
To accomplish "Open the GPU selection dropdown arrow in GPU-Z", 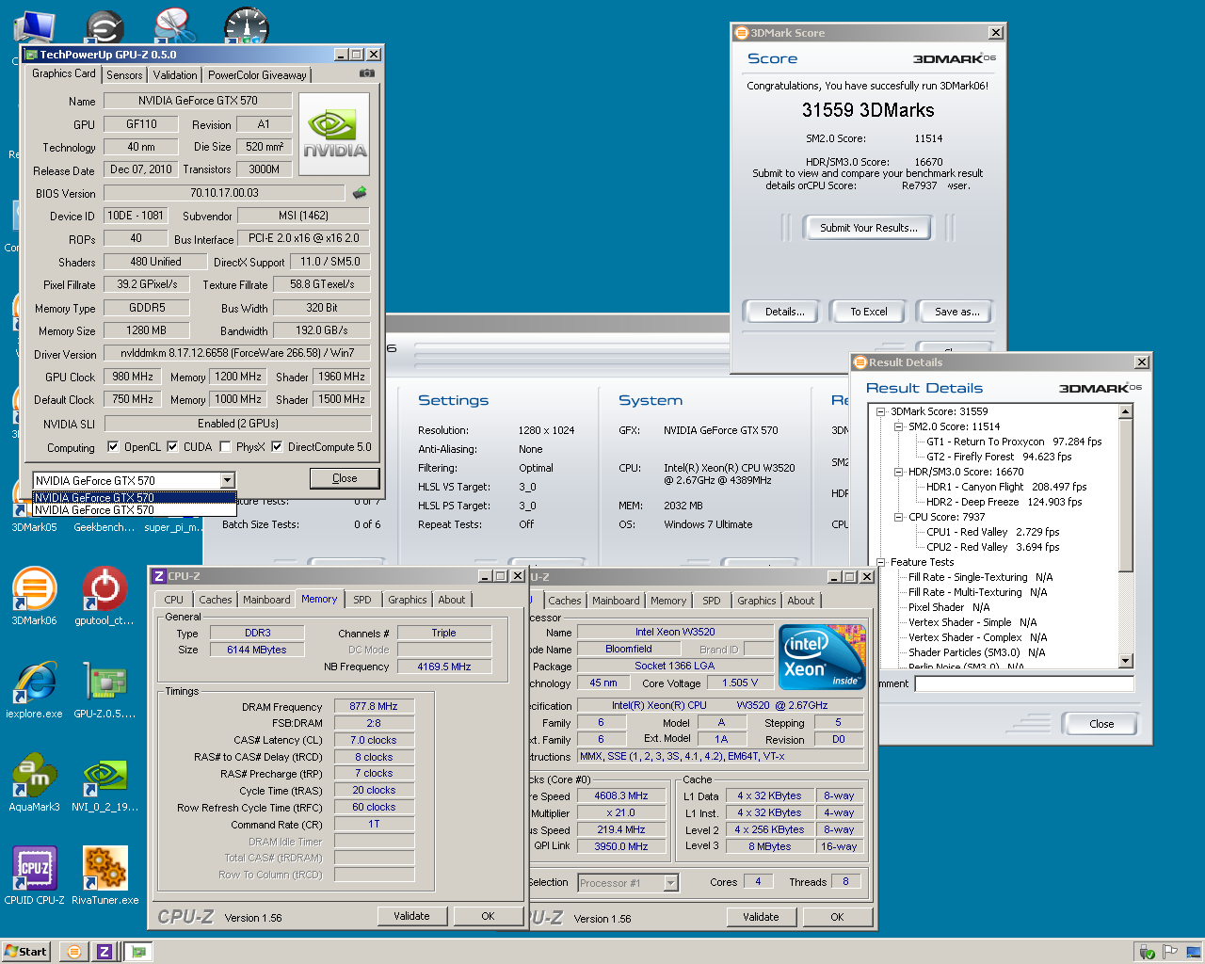I will pyautogui.click(x=227, y=480).
